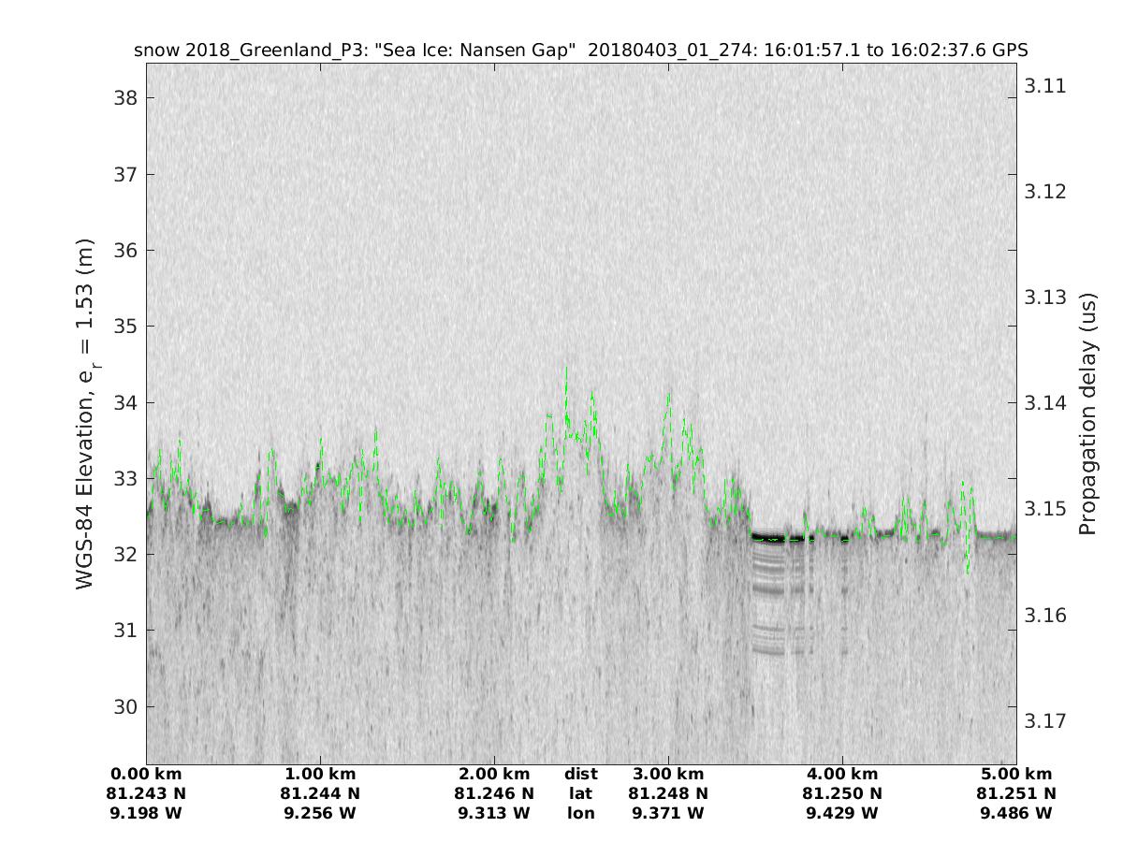Click the 3.17 propagation delay tick

click(1045, 720)
